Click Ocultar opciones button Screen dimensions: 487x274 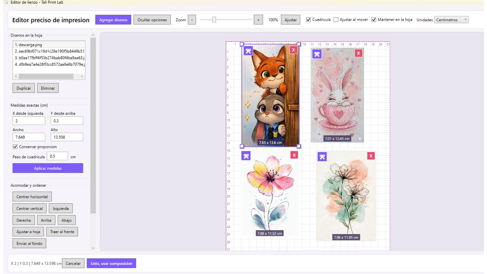pyautogui.click(x=152, y=20)
